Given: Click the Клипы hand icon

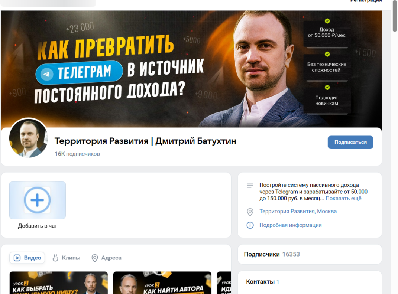Looking at the screenshot, I should (x=55, y=258).
